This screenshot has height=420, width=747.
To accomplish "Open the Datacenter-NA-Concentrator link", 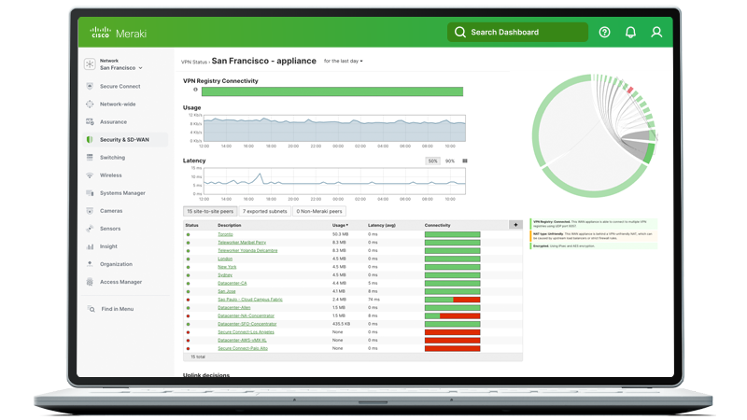I will 246,315.
